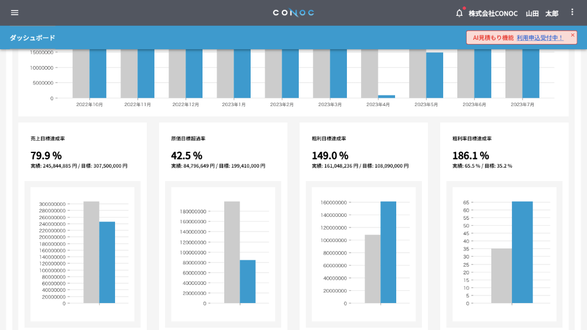Screen dimensions: 587x330
Task: Click the blue bar in 粗利率目標達成率 chart
Action: pyautogui.click(x=522, y=252)
